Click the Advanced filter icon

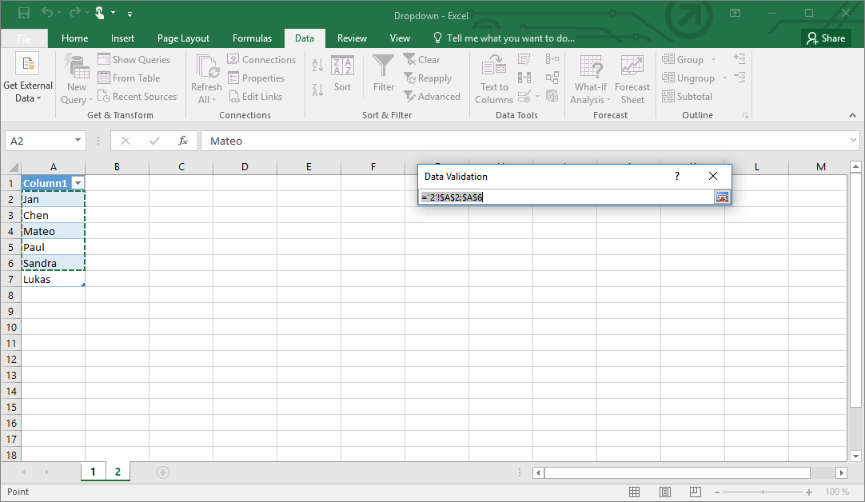(432, 96)
